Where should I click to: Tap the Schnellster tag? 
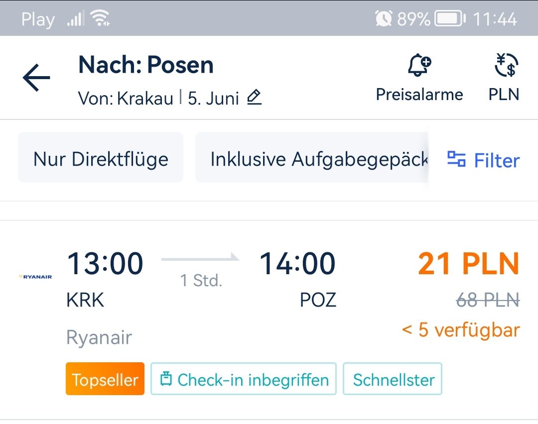393,379
